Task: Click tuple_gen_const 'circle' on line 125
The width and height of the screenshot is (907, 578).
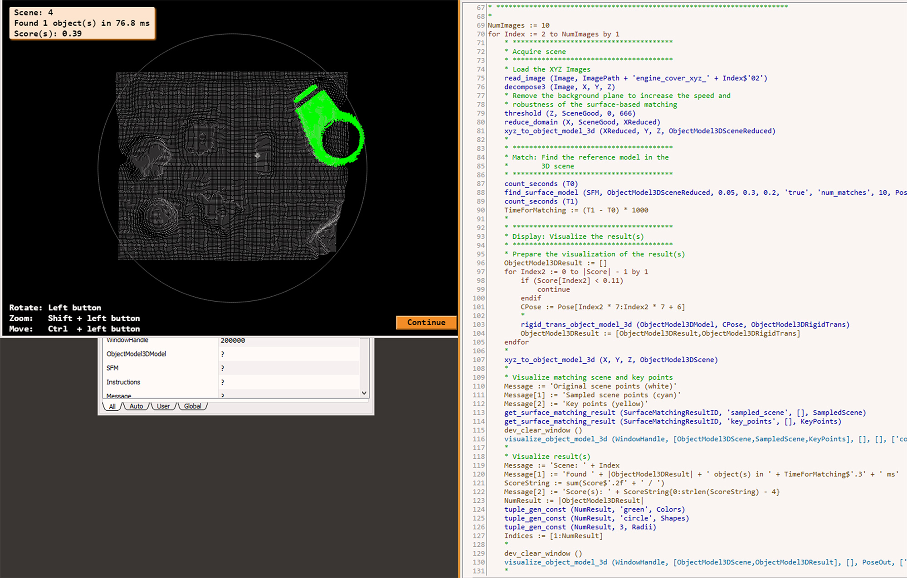Action: pyautogui.click(x=596, y=518)
